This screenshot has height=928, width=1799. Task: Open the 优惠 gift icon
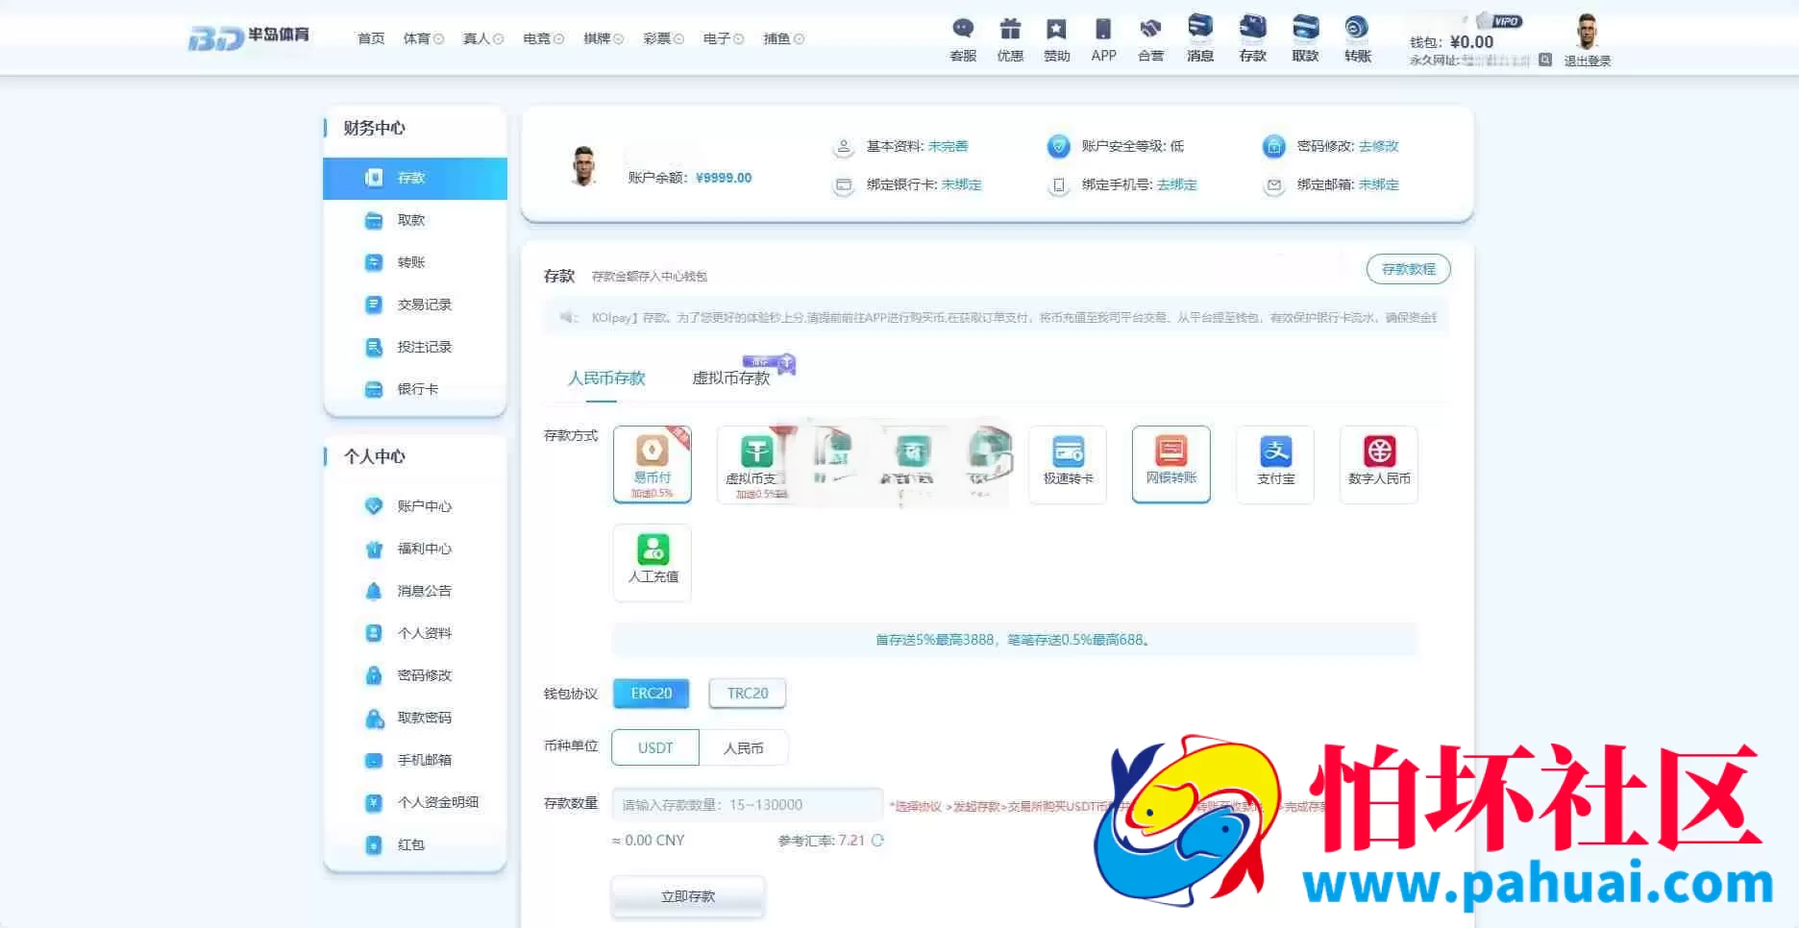(1010, 39)
